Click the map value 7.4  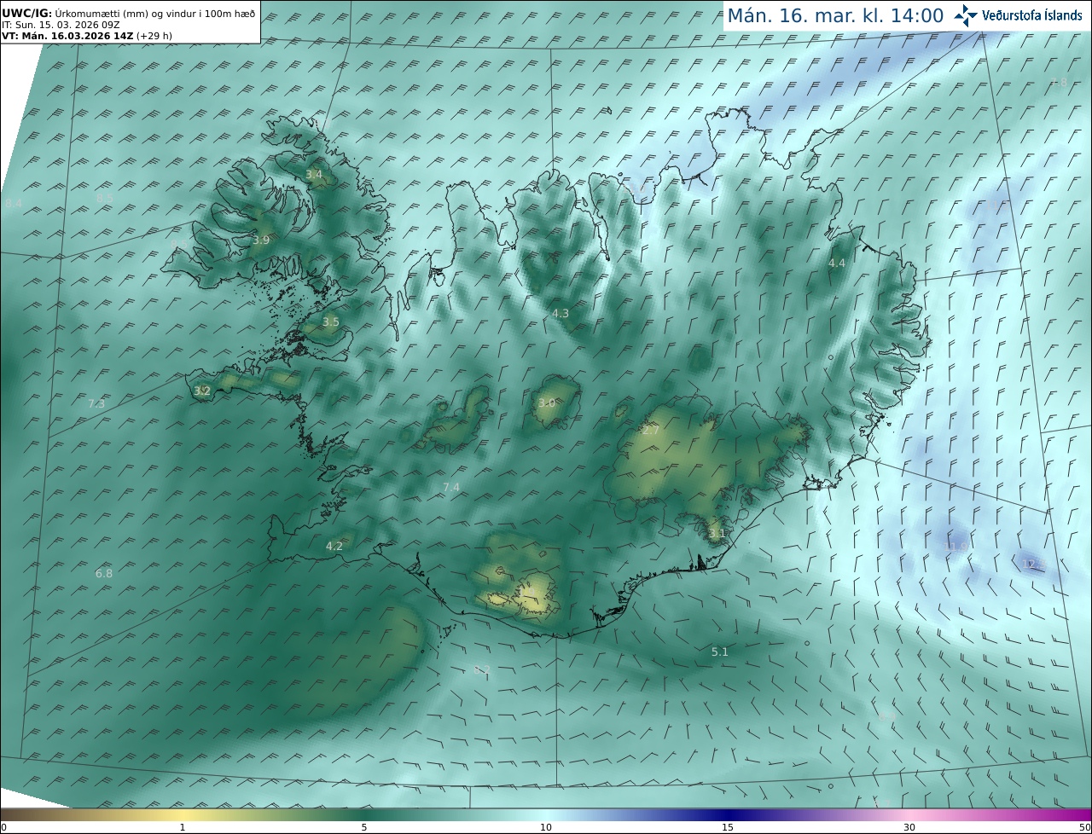pyautogui.click(x=451, y=487)
